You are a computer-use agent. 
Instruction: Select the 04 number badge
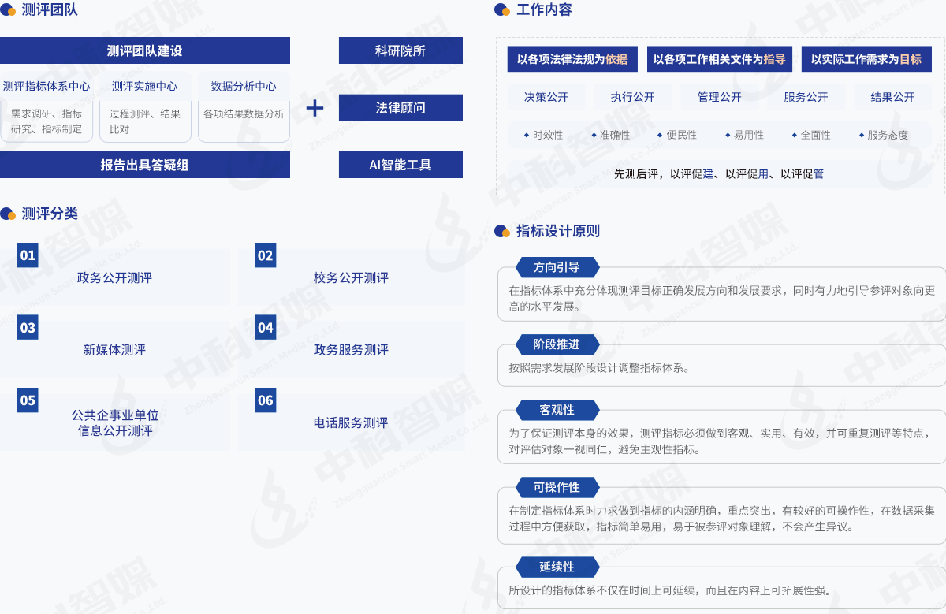point(266,328)
